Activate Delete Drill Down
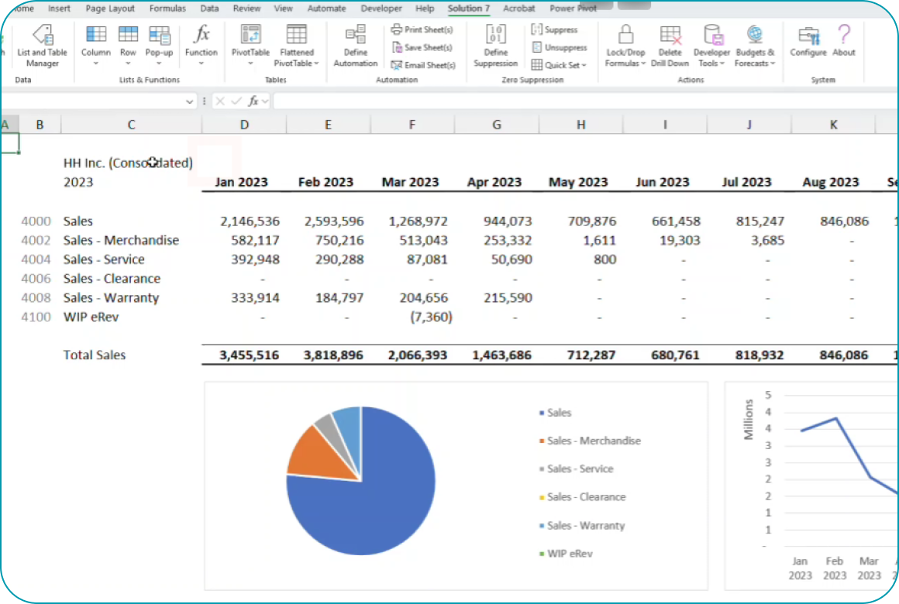899x604 pixels. 670,44
